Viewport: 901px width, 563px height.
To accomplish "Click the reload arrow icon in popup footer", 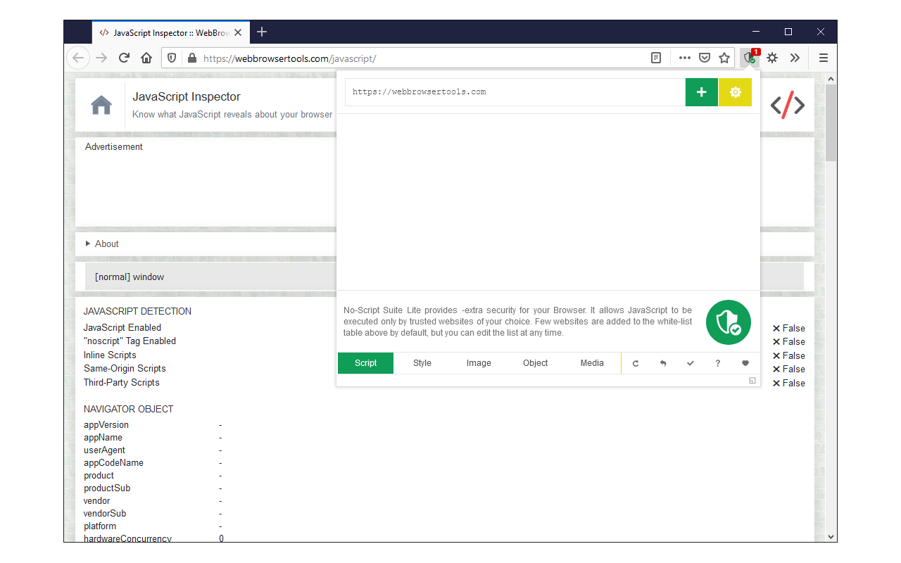I will pyautogui.click(x=636, y=363).
